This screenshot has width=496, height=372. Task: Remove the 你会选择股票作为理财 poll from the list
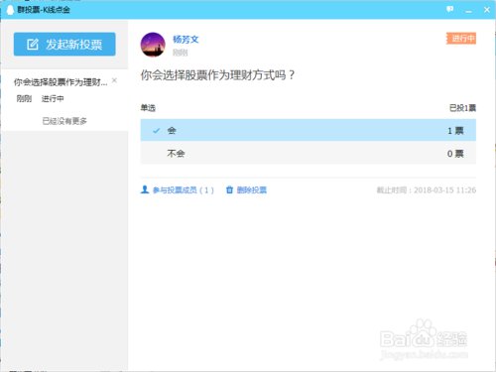coord(114,80)
